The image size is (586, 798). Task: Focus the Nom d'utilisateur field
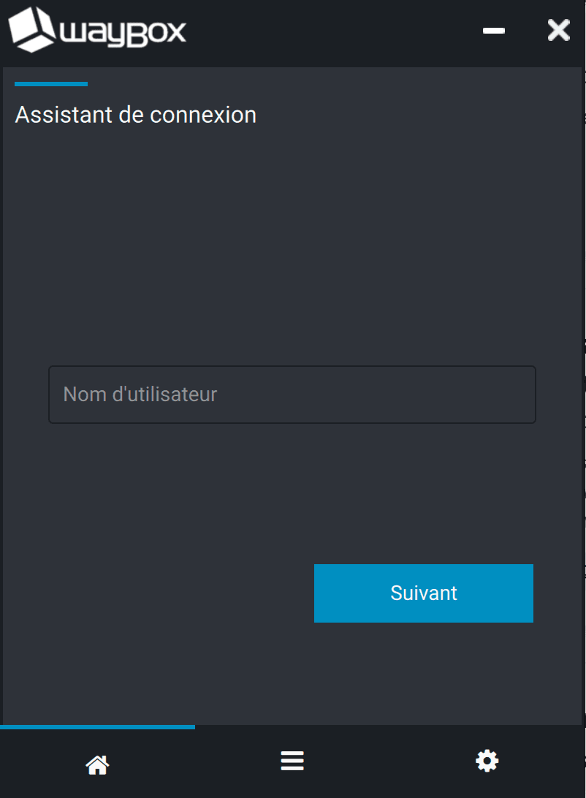pos(292,395)
